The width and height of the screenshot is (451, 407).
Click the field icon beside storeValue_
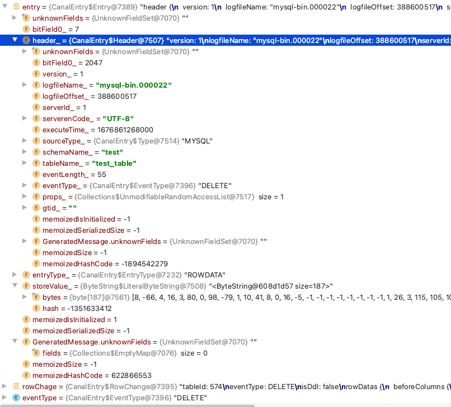(26, 286)
